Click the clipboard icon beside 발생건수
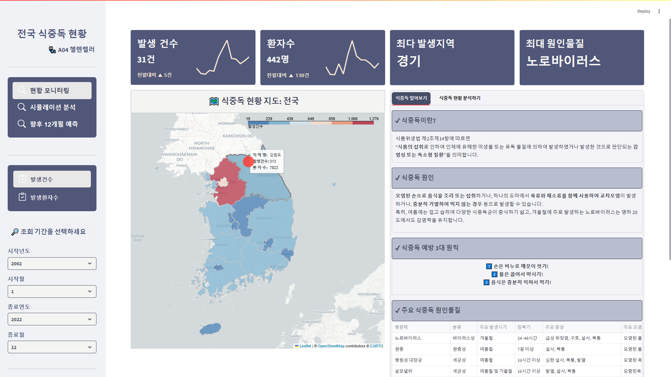 (x=22, y=179)
